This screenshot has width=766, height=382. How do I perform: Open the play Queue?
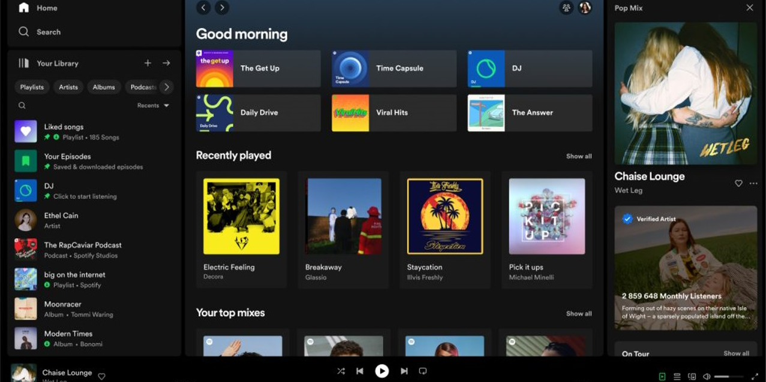click(677, 375)
